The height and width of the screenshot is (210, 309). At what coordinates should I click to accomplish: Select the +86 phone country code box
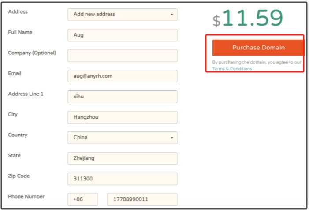tap(82, 199)
